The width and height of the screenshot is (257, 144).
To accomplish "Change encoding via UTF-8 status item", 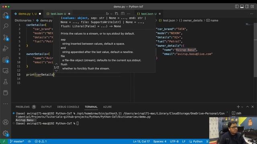I will coord(174,141).
